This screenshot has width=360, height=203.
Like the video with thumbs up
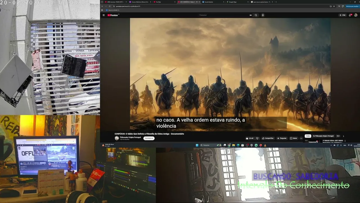[250, 138]
